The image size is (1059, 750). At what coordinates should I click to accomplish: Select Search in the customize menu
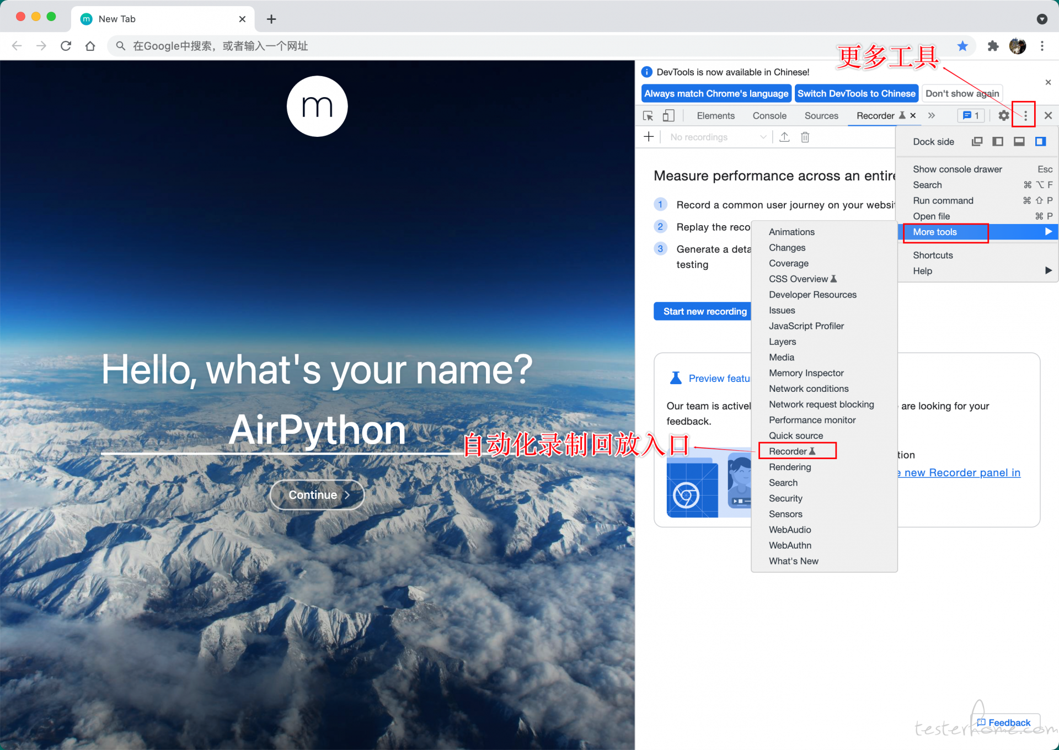pyautogui.click(x=978, y=185)
